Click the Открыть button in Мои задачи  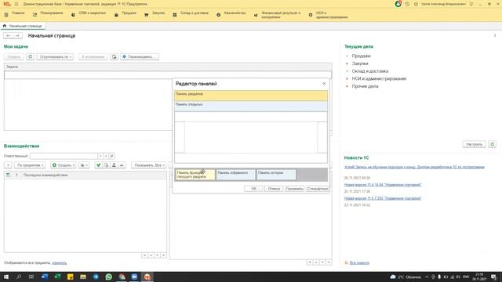pos(14,57)
